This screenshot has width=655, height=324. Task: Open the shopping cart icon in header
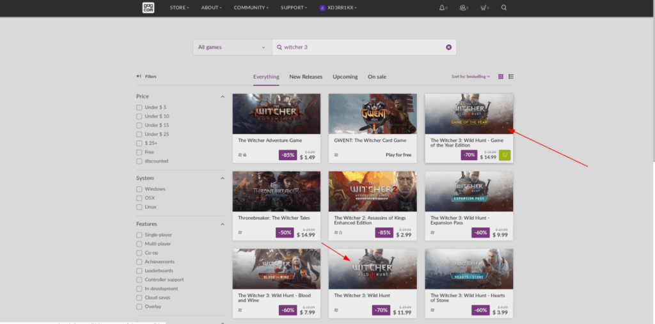tap(484, 8)
